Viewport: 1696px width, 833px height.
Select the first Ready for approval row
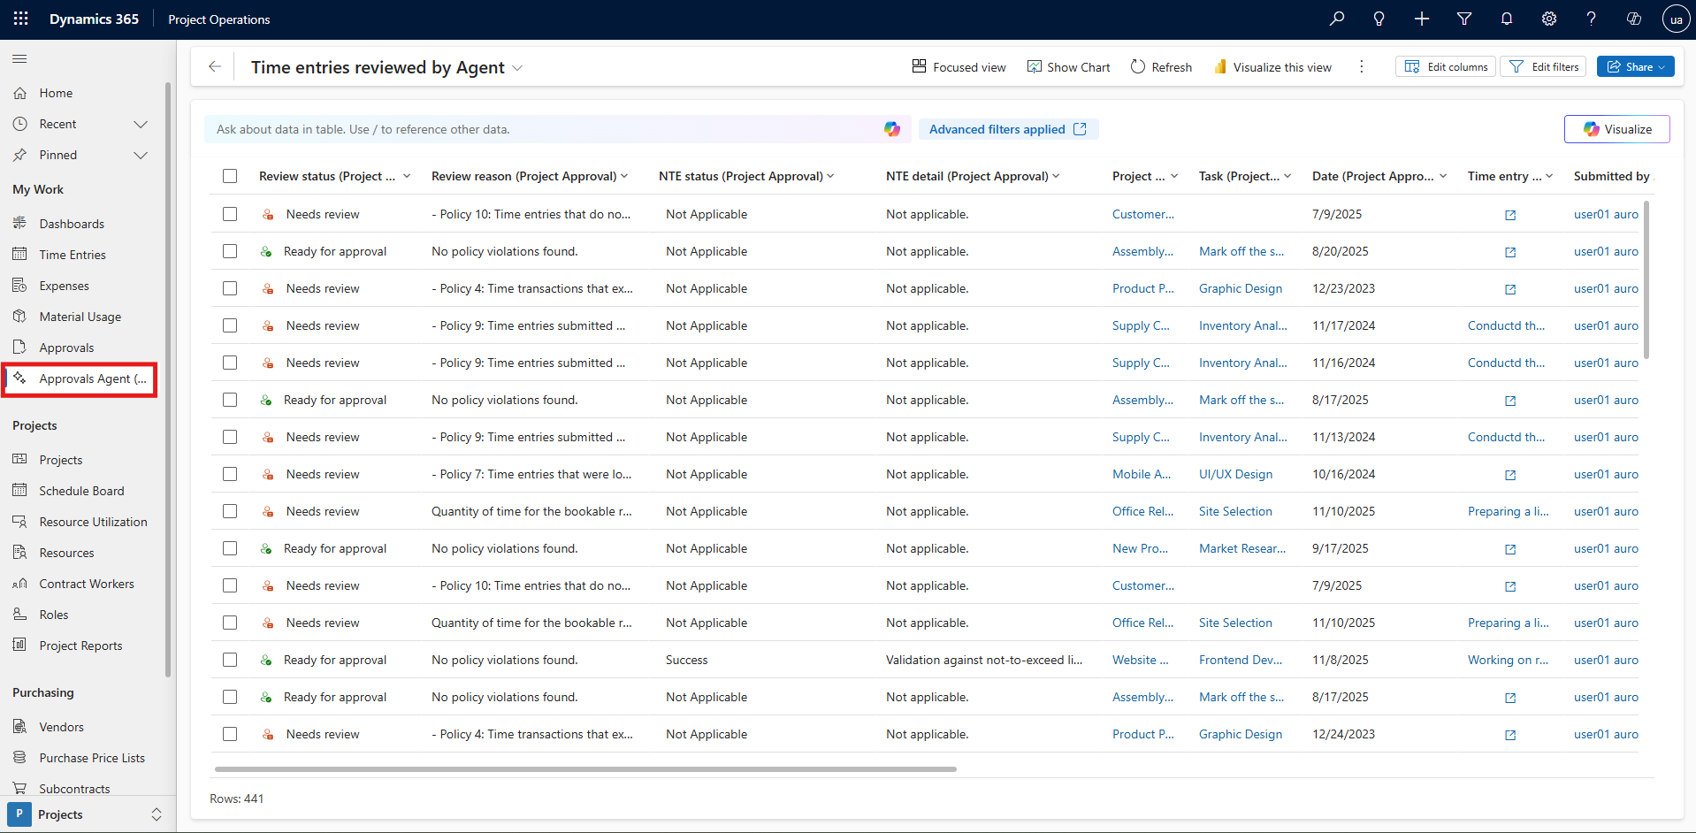pos(230,251)
